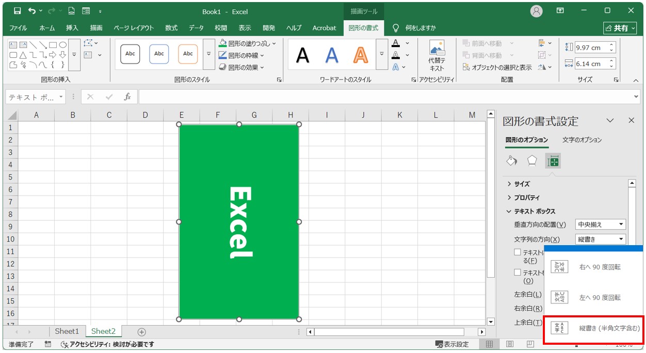Select the right arrow shape
Image resolution: width=646 pixels, height=353 pixels.
(53, 55)
